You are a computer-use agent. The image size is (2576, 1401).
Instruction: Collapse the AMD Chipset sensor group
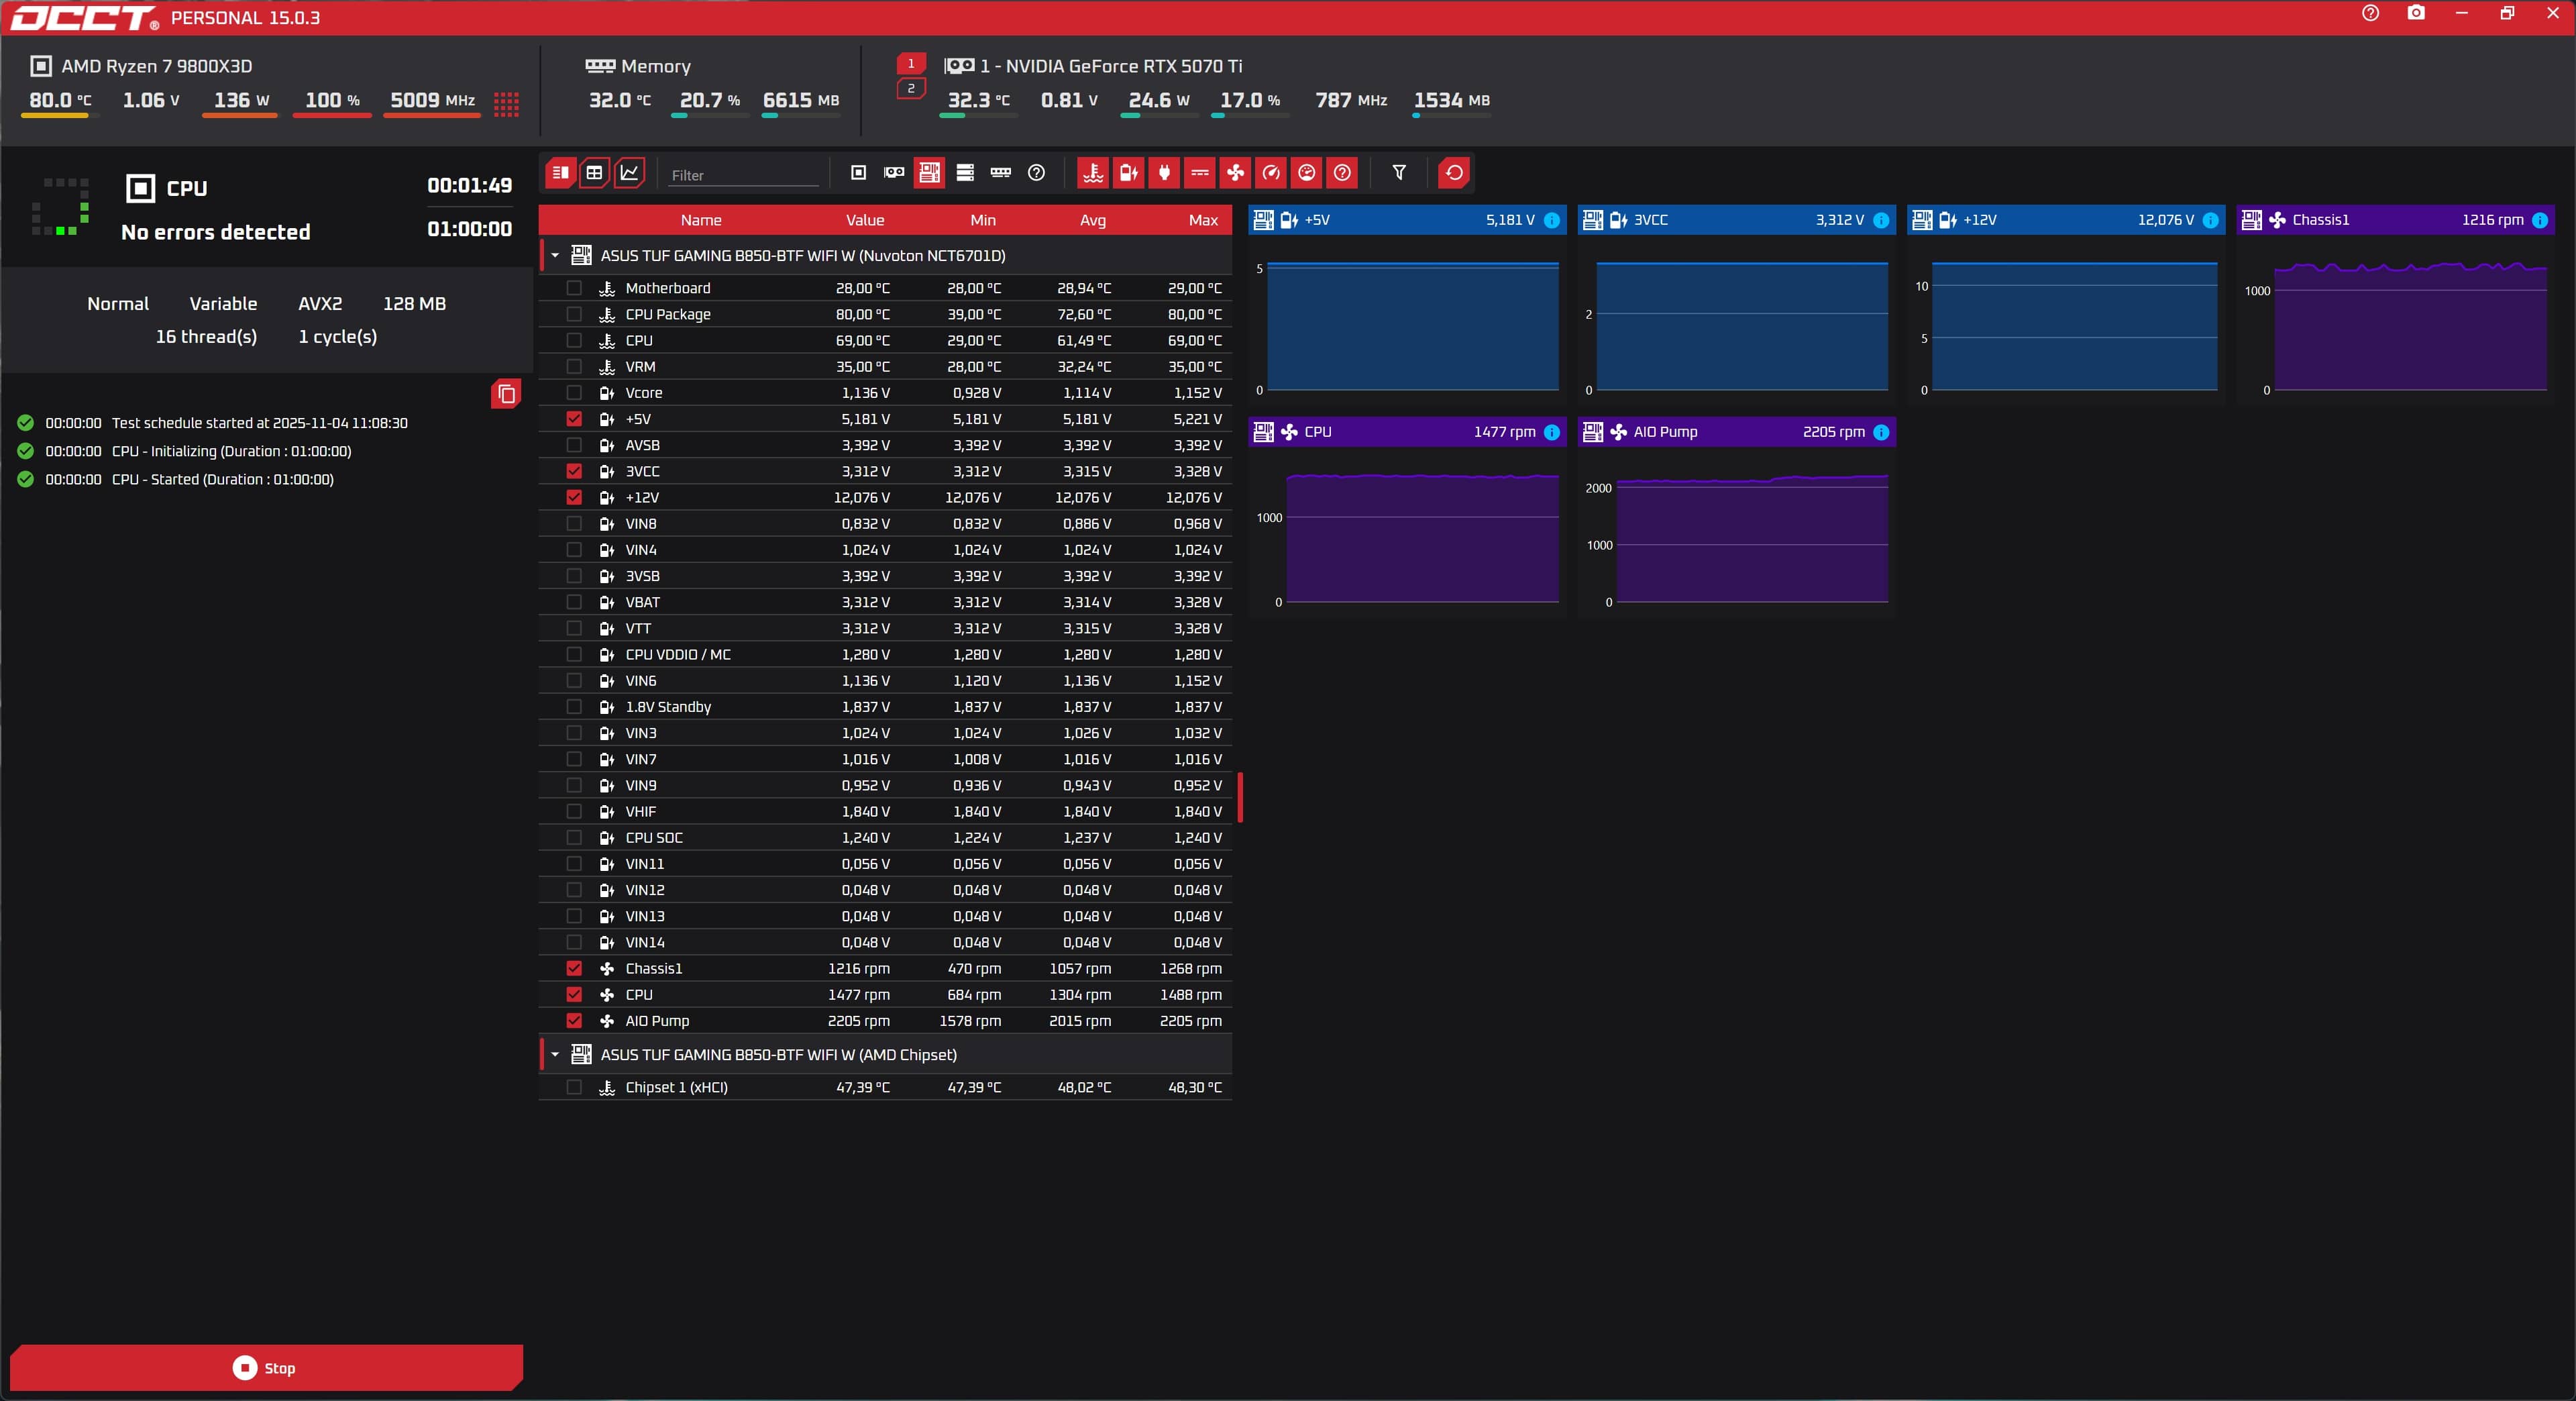coord(555,1055)
